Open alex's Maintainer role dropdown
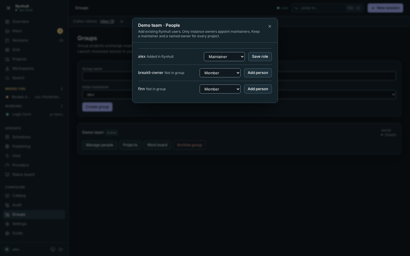 pyautogui.click(x=224, y=57)
